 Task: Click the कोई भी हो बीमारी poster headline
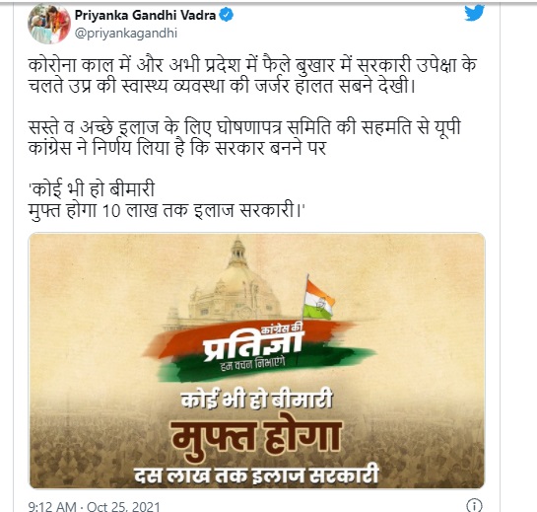[256, 400]
